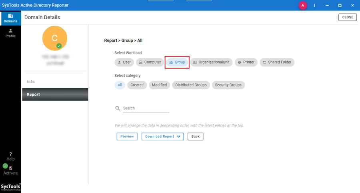Open the Help option in sidebar
Viewport: 360px width, 193px height.
(10, 156)
